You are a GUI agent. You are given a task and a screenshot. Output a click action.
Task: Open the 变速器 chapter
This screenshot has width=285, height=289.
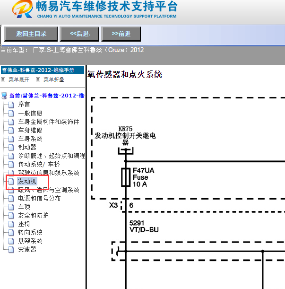(27, 249)
